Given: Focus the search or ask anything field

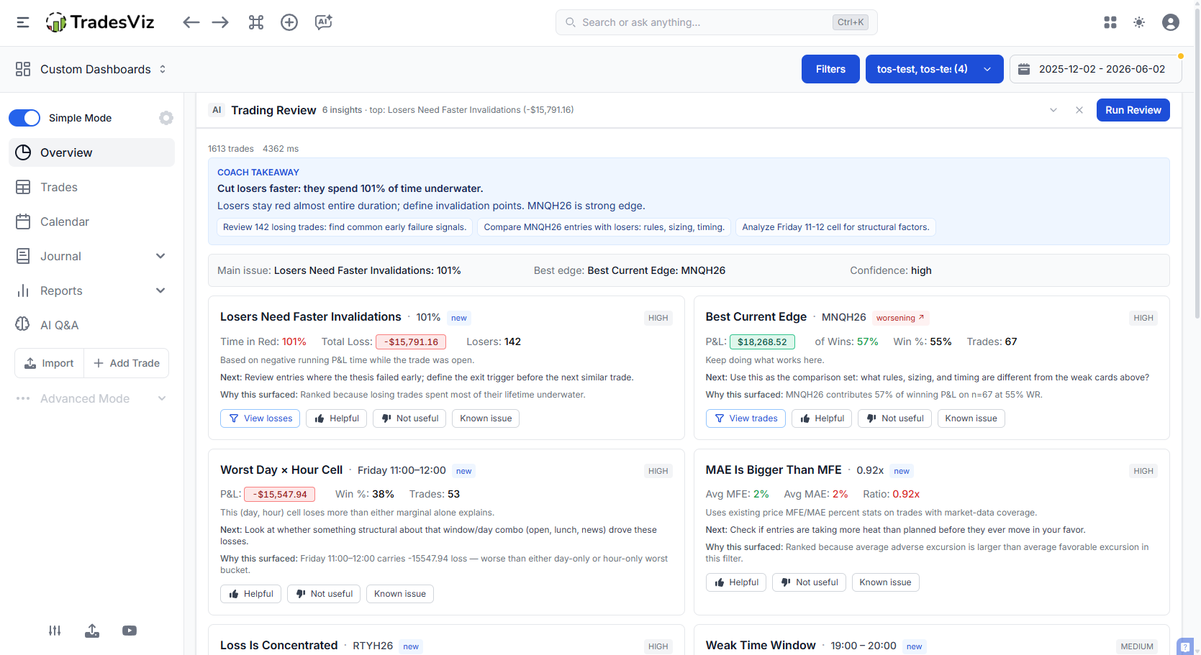Looking at the screenshot, I should point(716,22).
